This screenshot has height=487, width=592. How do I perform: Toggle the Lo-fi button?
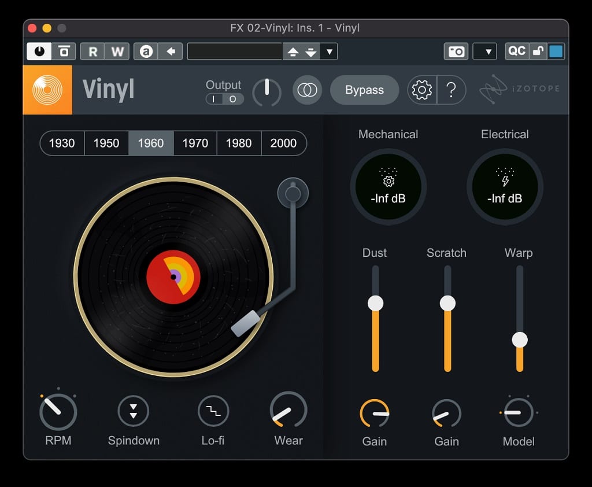tap(213, 411)
